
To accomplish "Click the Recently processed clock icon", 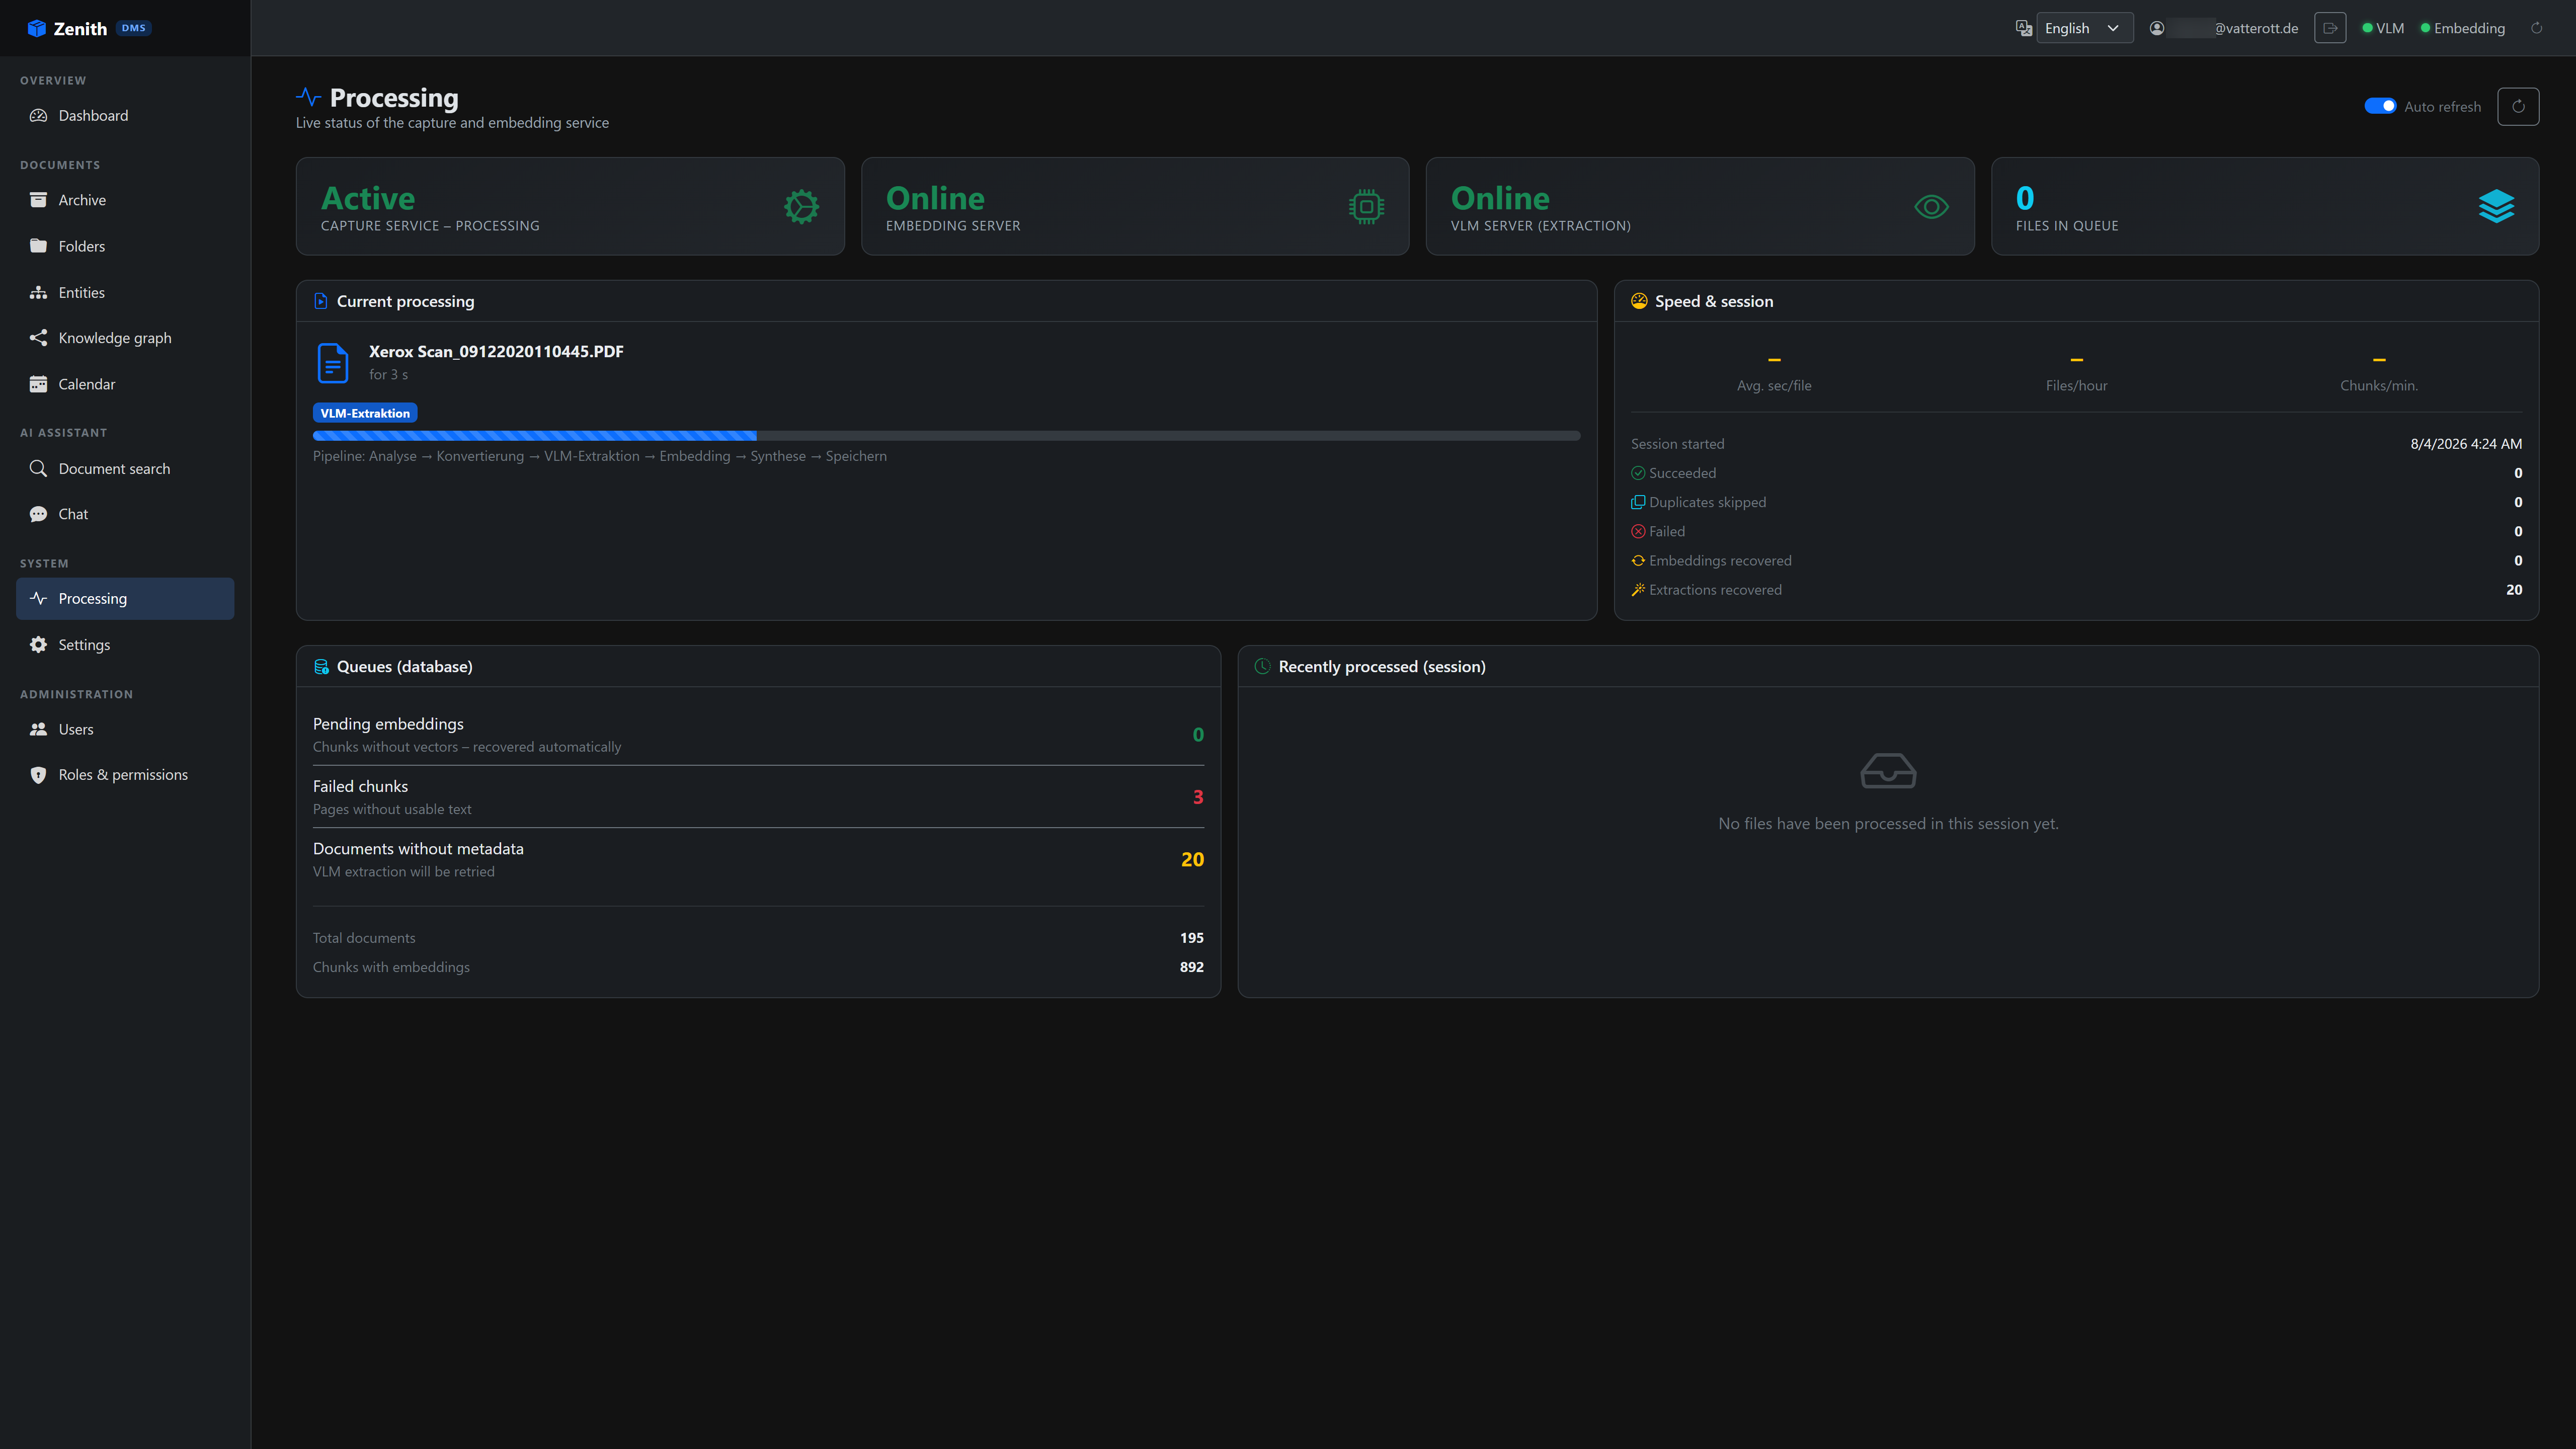I will click(1262, 666).
